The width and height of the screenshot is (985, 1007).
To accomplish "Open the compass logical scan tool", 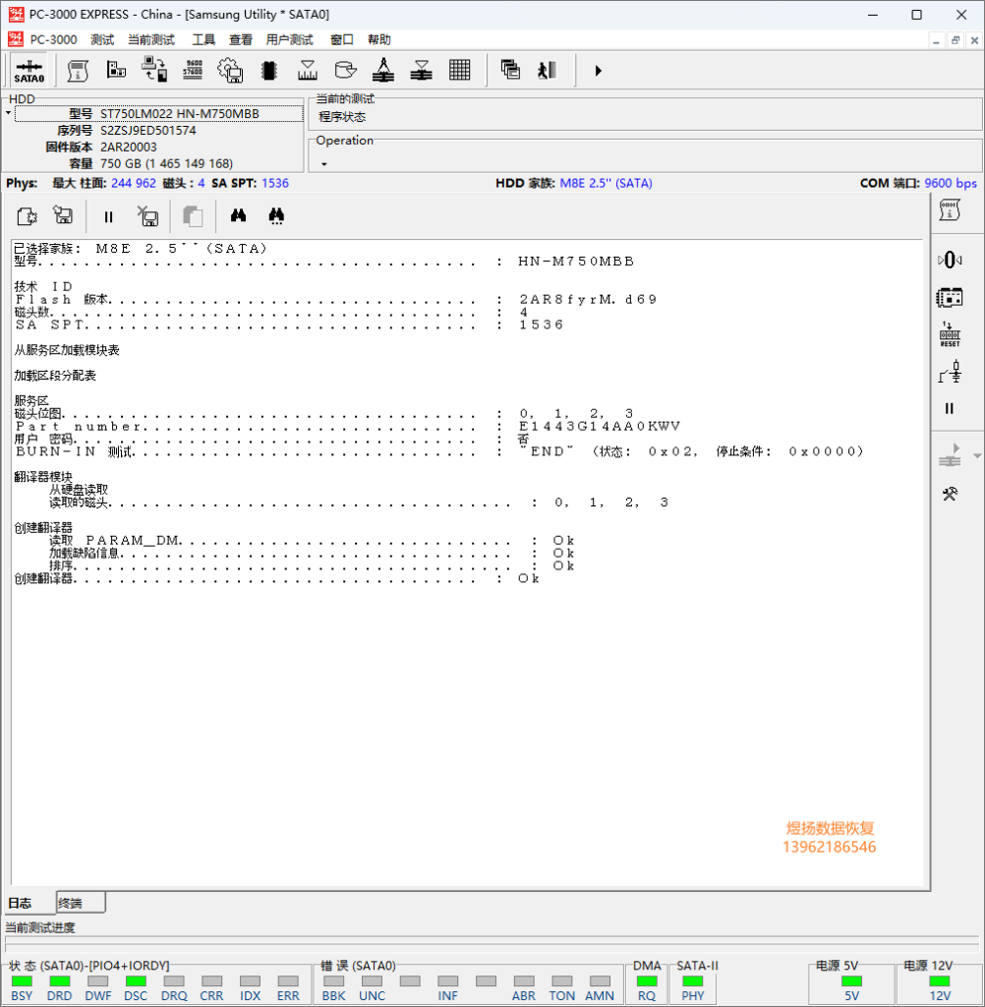I will tap(383, 70).
